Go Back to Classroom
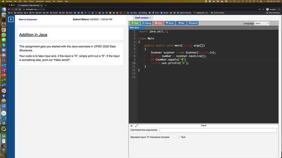This screenshot has height=158, width=282. tap(28, 19)
